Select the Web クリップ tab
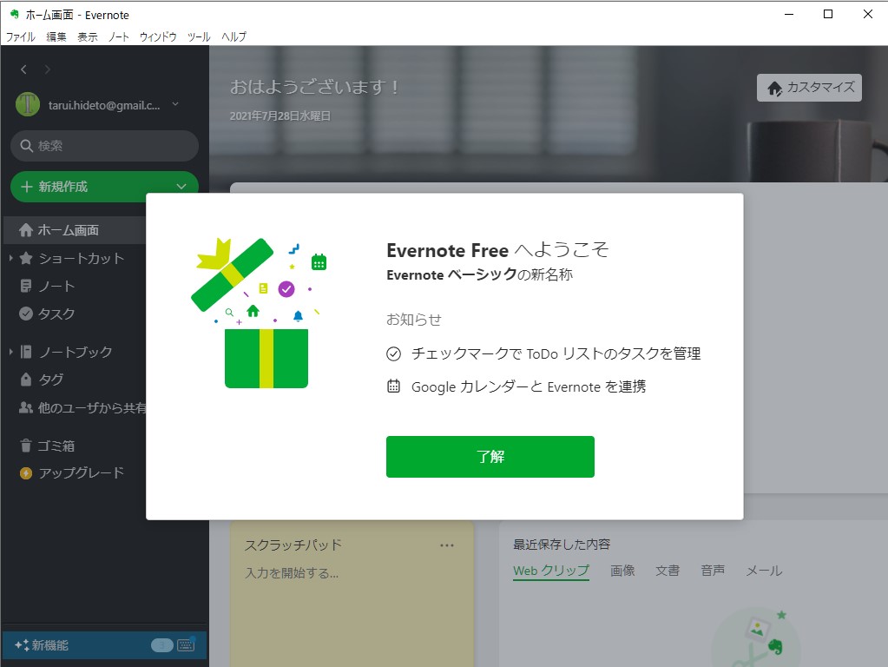The image size is (888, 667). click(x=550, y=571)
